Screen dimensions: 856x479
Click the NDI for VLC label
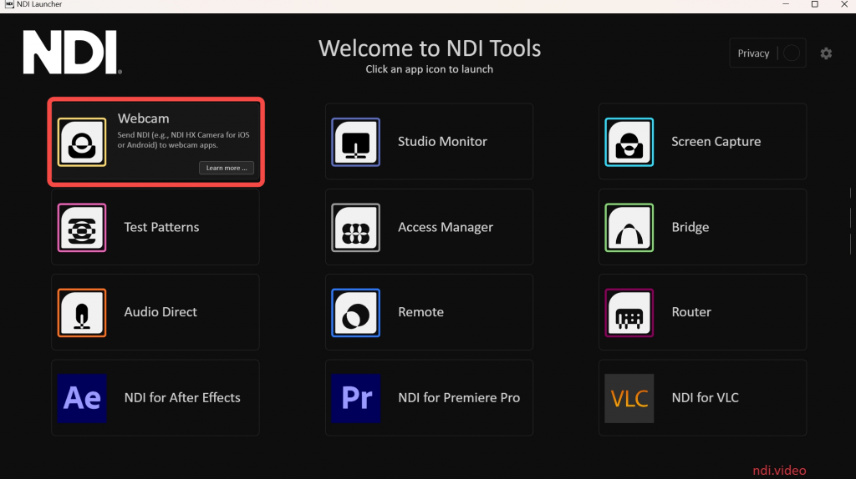(705, 398)
